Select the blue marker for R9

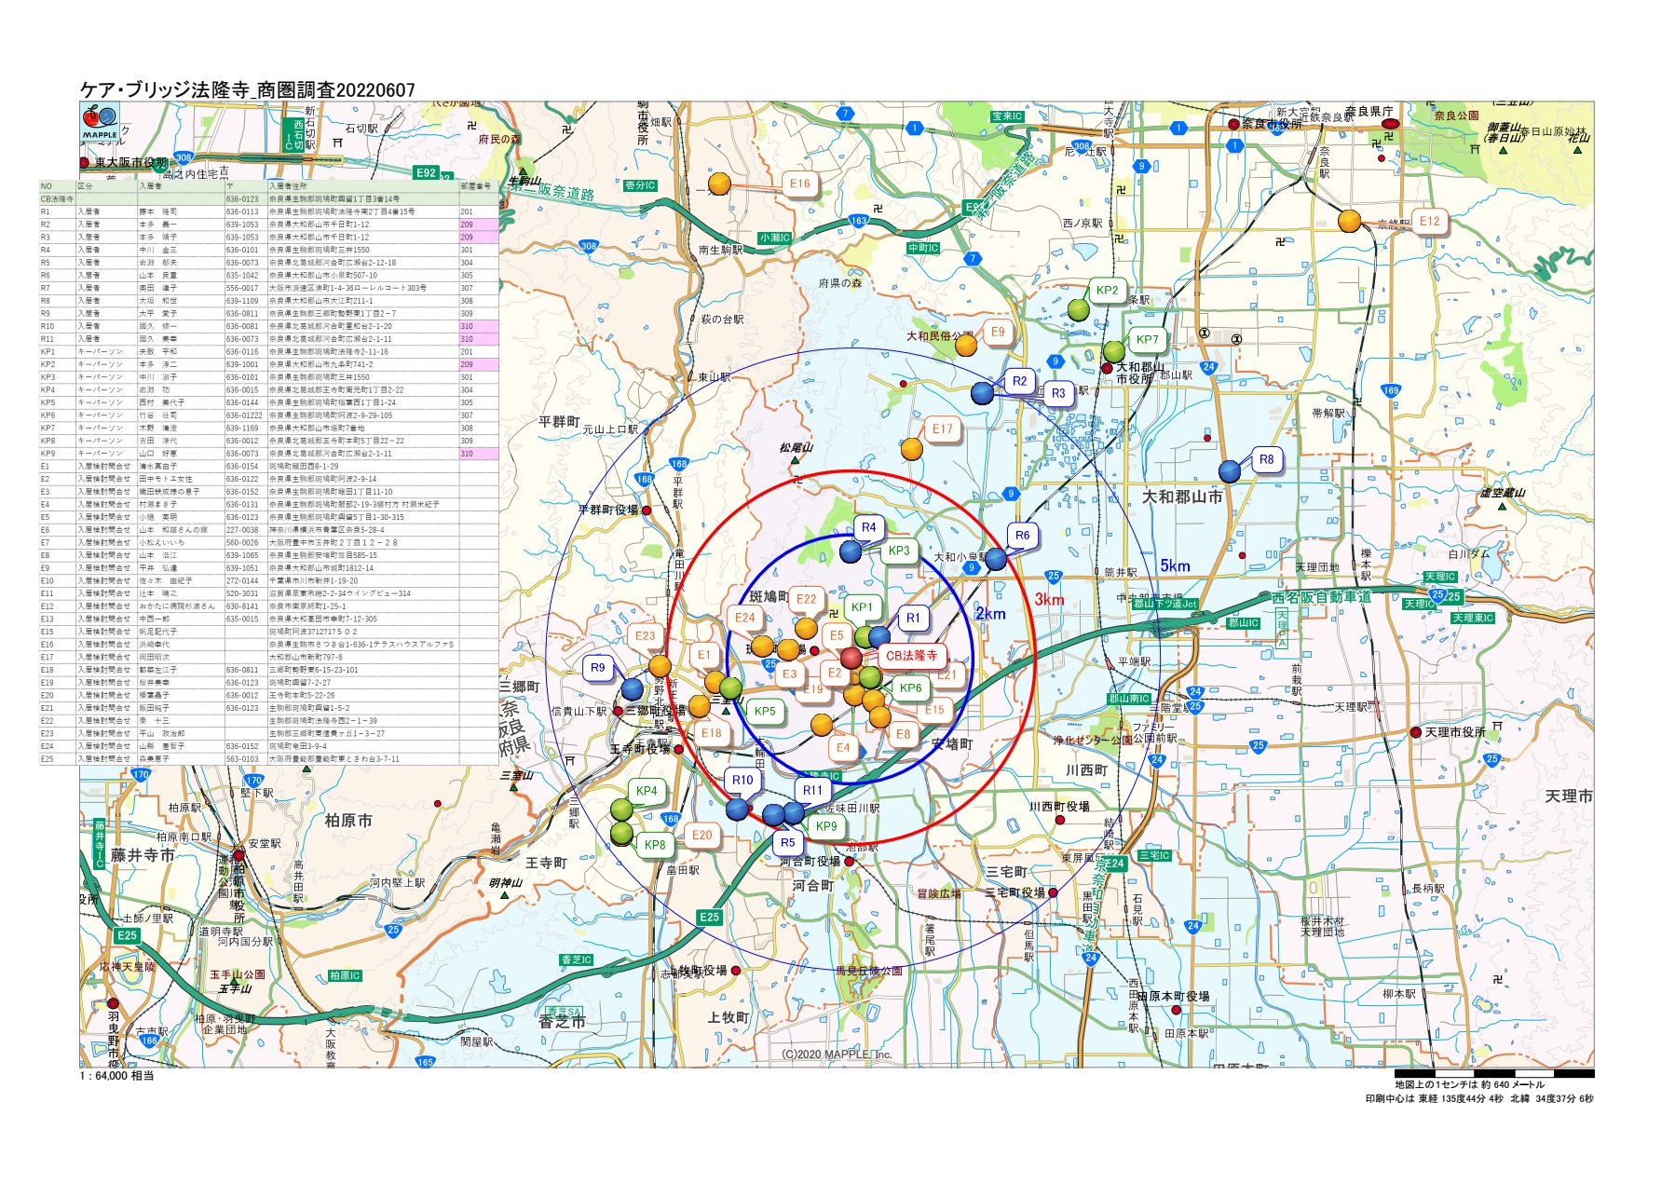(x=633, y=689)
